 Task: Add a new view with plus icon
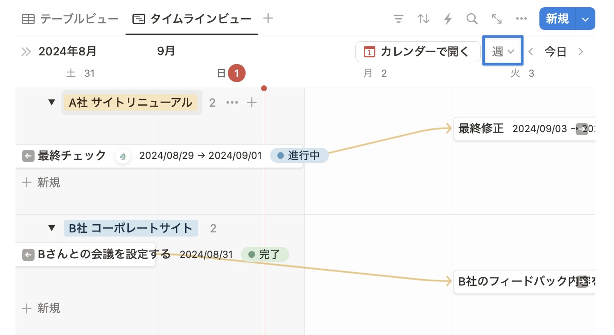268,18
